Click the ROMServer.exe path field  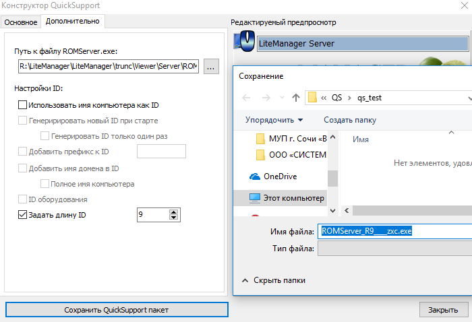[109, 66]
